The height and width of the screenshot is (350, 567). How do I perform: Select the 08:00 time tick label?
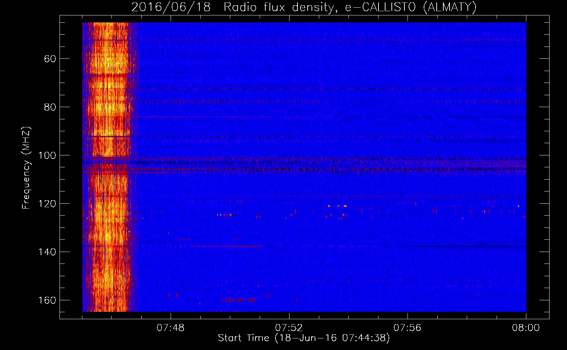[x=526, y=328]
